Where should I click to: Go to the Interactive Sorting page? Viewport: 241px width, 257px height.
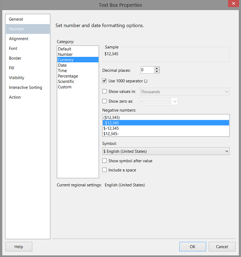point(26,87)
